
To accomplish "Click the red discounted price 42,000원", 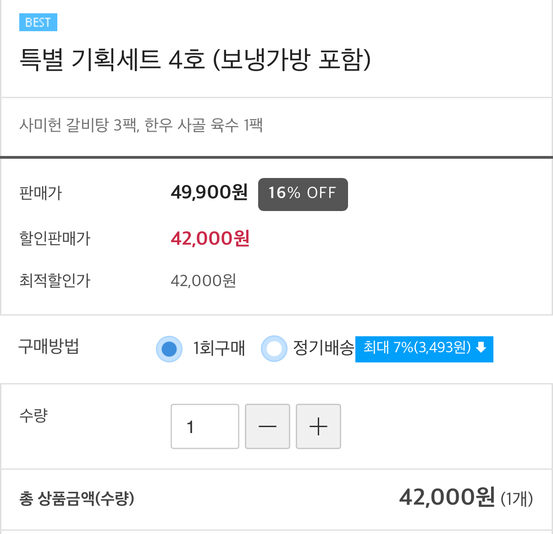I will pyautogui.click(x=210, y=238).
